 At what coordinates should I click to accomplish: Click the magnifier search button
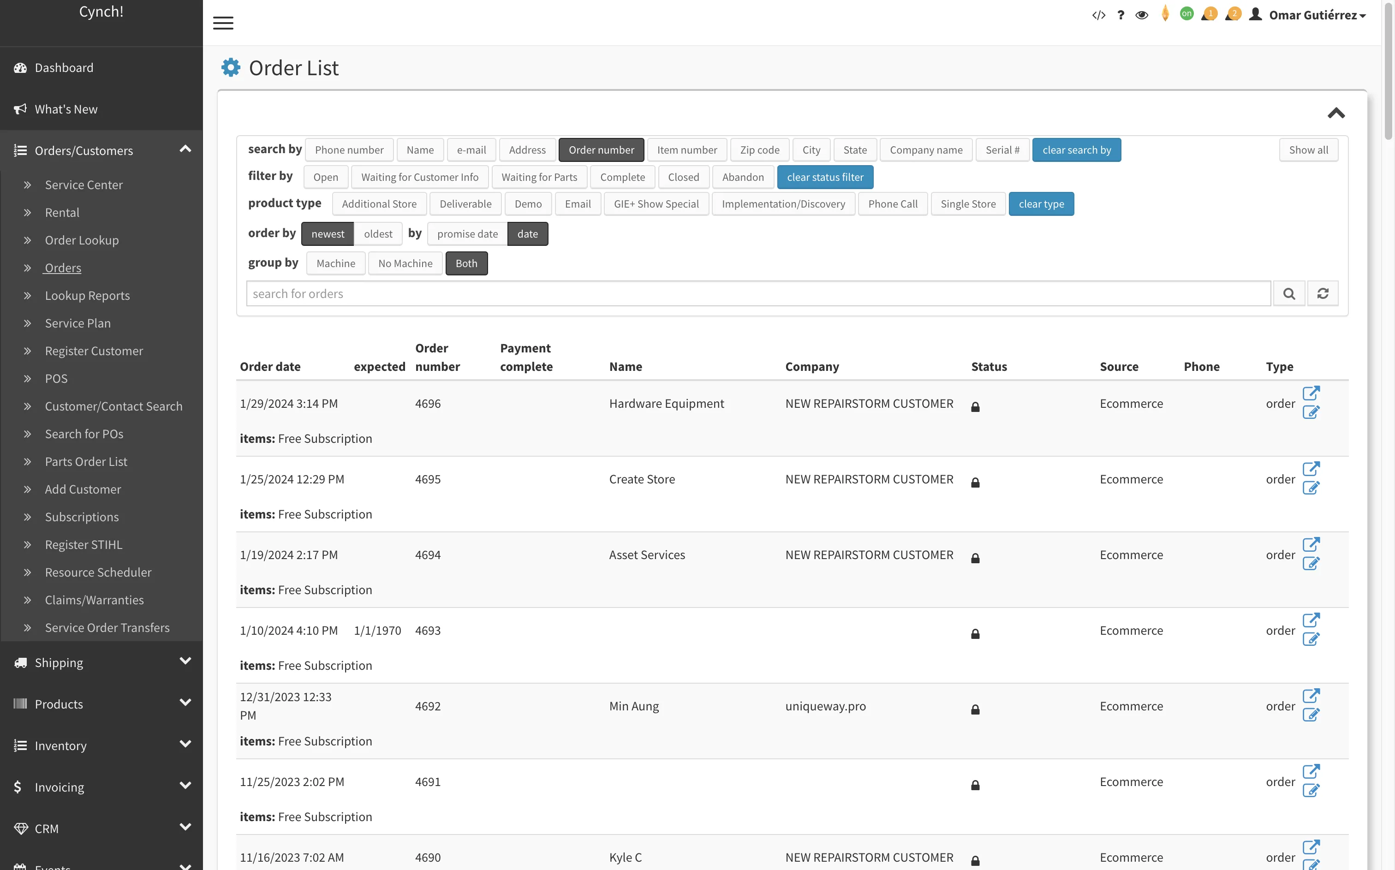pyautogui.click(x=1289, y=293)
